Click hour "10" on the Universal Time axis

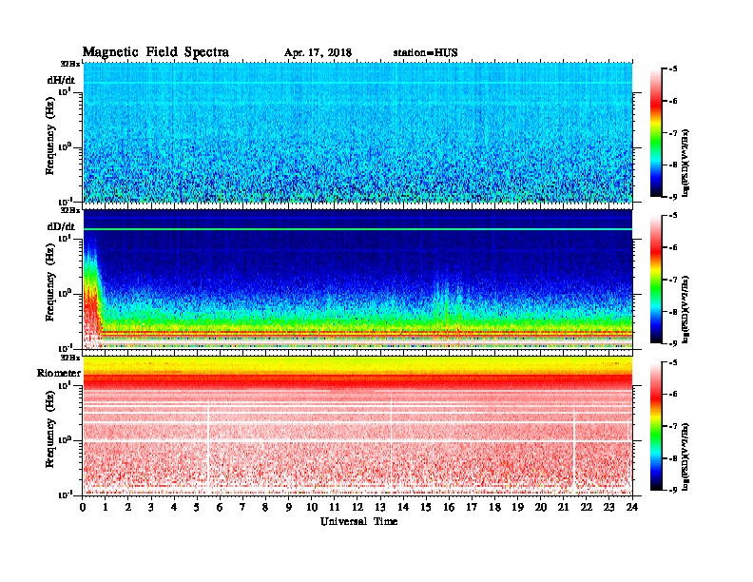click(x=312, y=508)
